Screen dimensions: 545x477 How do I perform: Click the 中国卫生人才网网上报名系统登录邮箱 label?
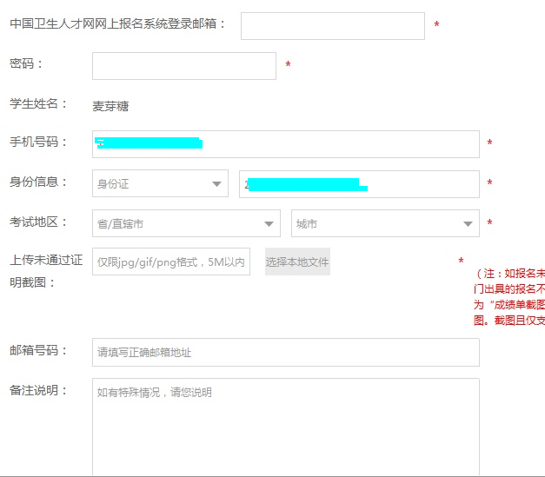(117, 24)
